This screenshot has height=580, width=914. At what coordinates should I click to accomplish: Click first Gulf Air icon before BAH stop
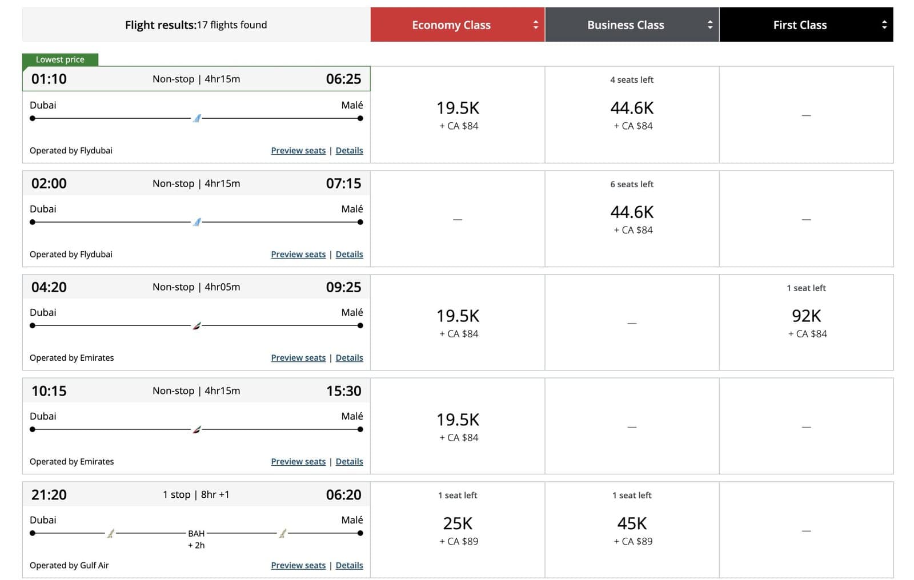click(x=111, y=533)
